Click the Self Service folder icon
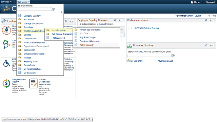 click(20, 19)
